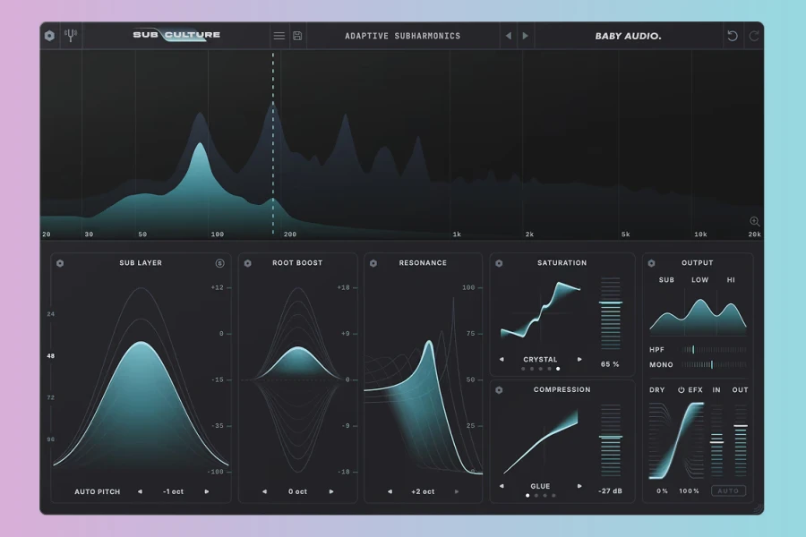This screenshot has width=806, height=537.
Task: Click the BABY AUDIO logo
Action: tap(628, 36)
